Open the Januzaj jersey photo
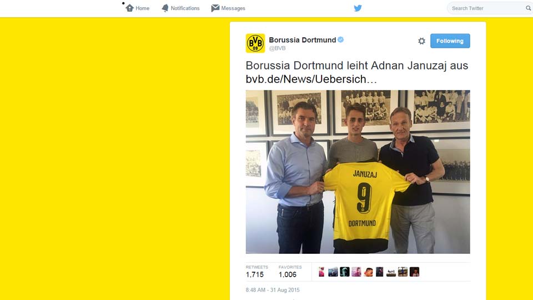Screen dimensions: 533x300 tap(358, 172)
